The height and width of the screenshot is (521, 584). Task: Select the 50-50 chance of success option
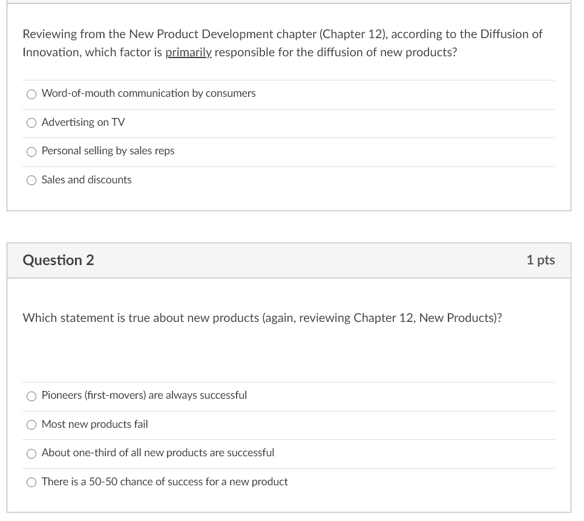(31, 482)
